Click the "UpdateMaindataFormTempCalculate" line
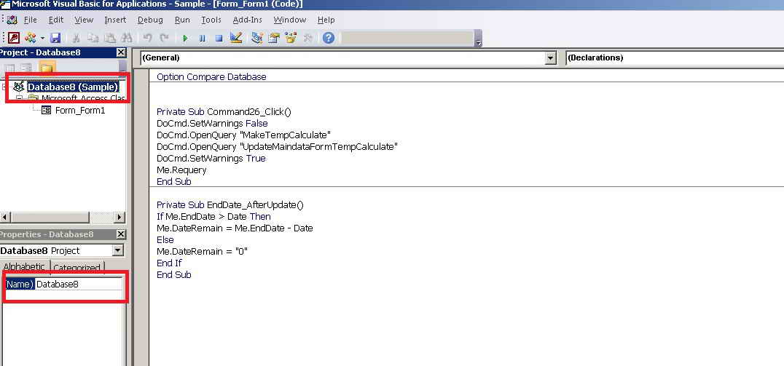Viewport: 784px width, 366px height. click(277, 147)
